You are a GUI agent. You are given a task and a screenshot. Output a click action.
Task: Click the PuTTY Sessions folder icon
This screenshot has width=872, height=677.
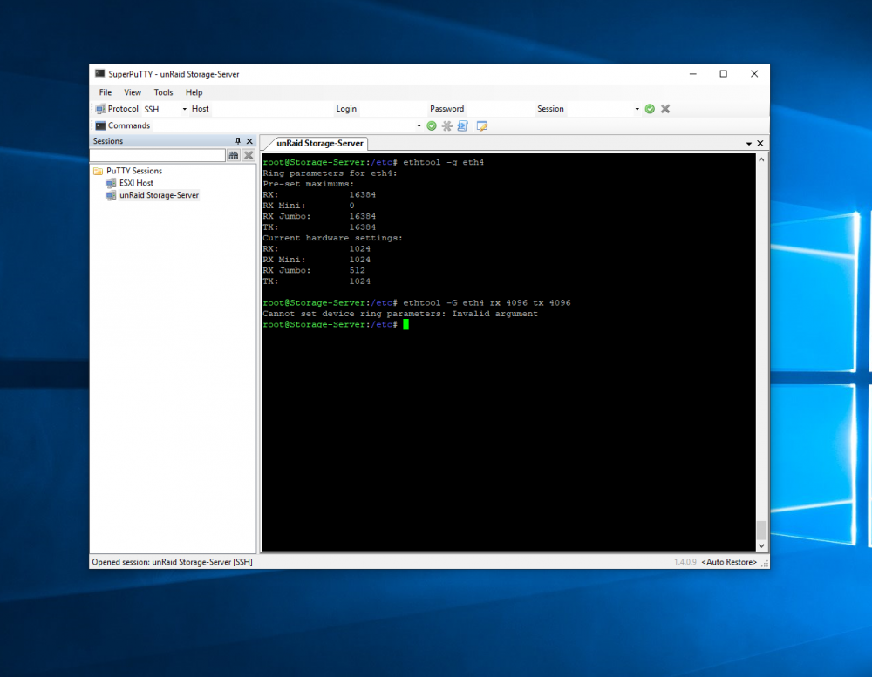tap(99, 171)
